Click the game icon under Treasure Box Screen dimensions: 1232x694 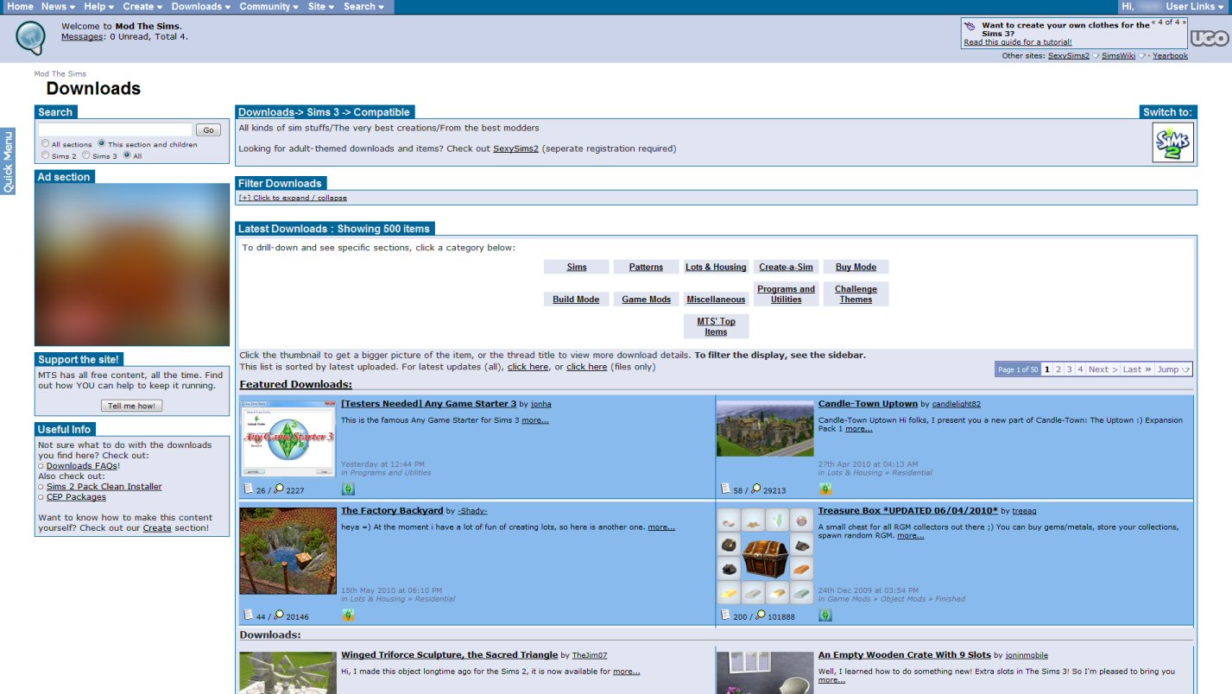coord(825,615)
